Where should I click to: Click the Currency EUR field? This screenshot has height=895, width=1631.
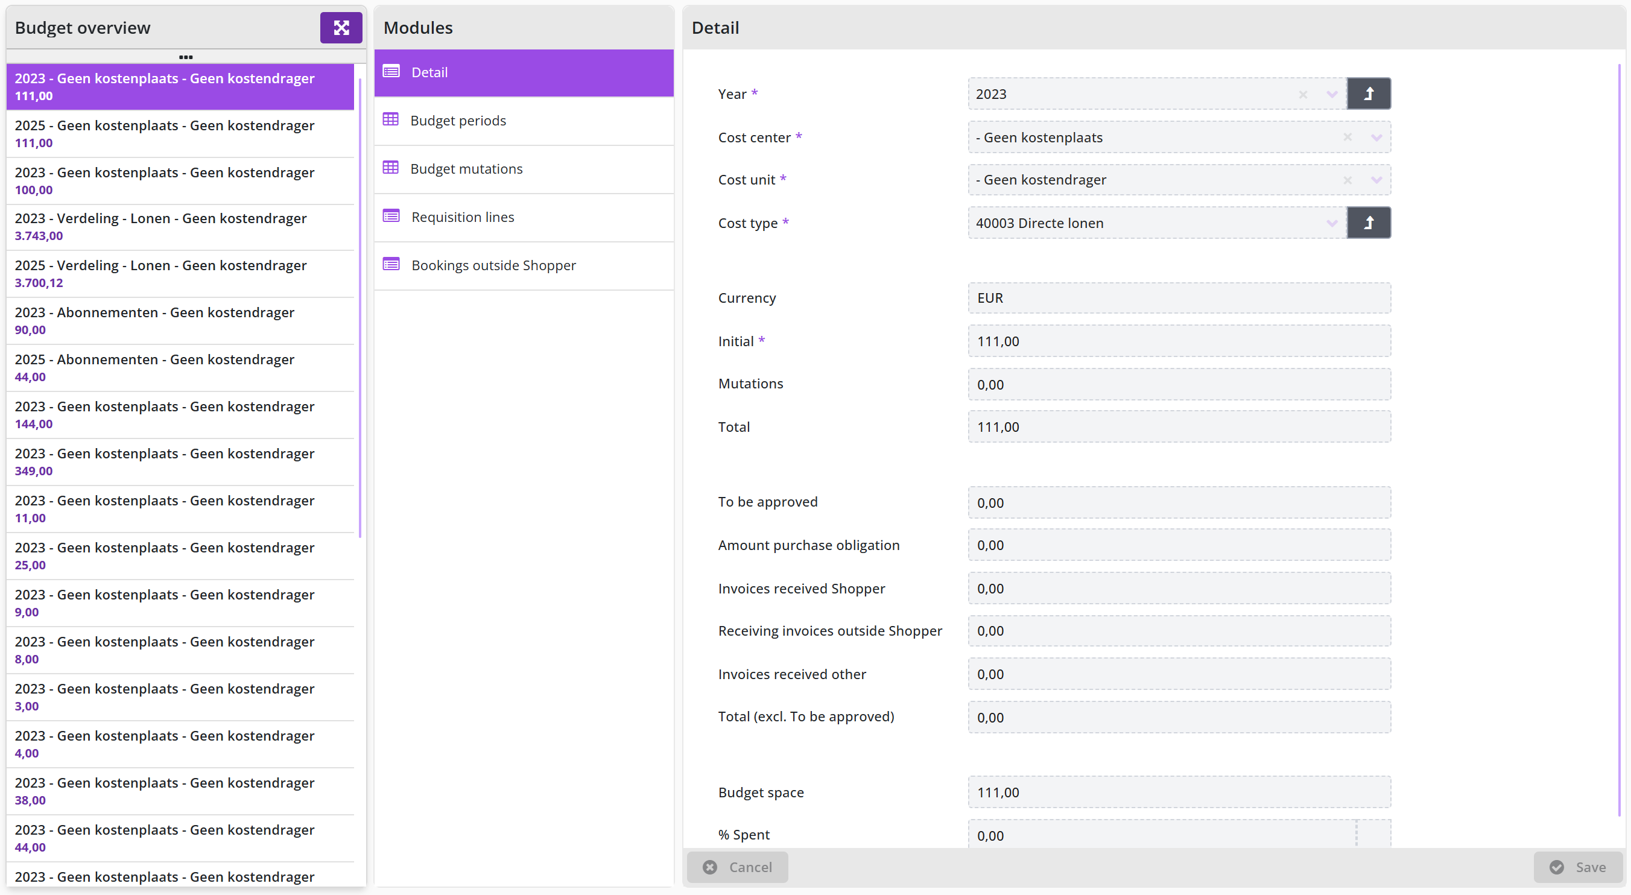(1179, 298)
